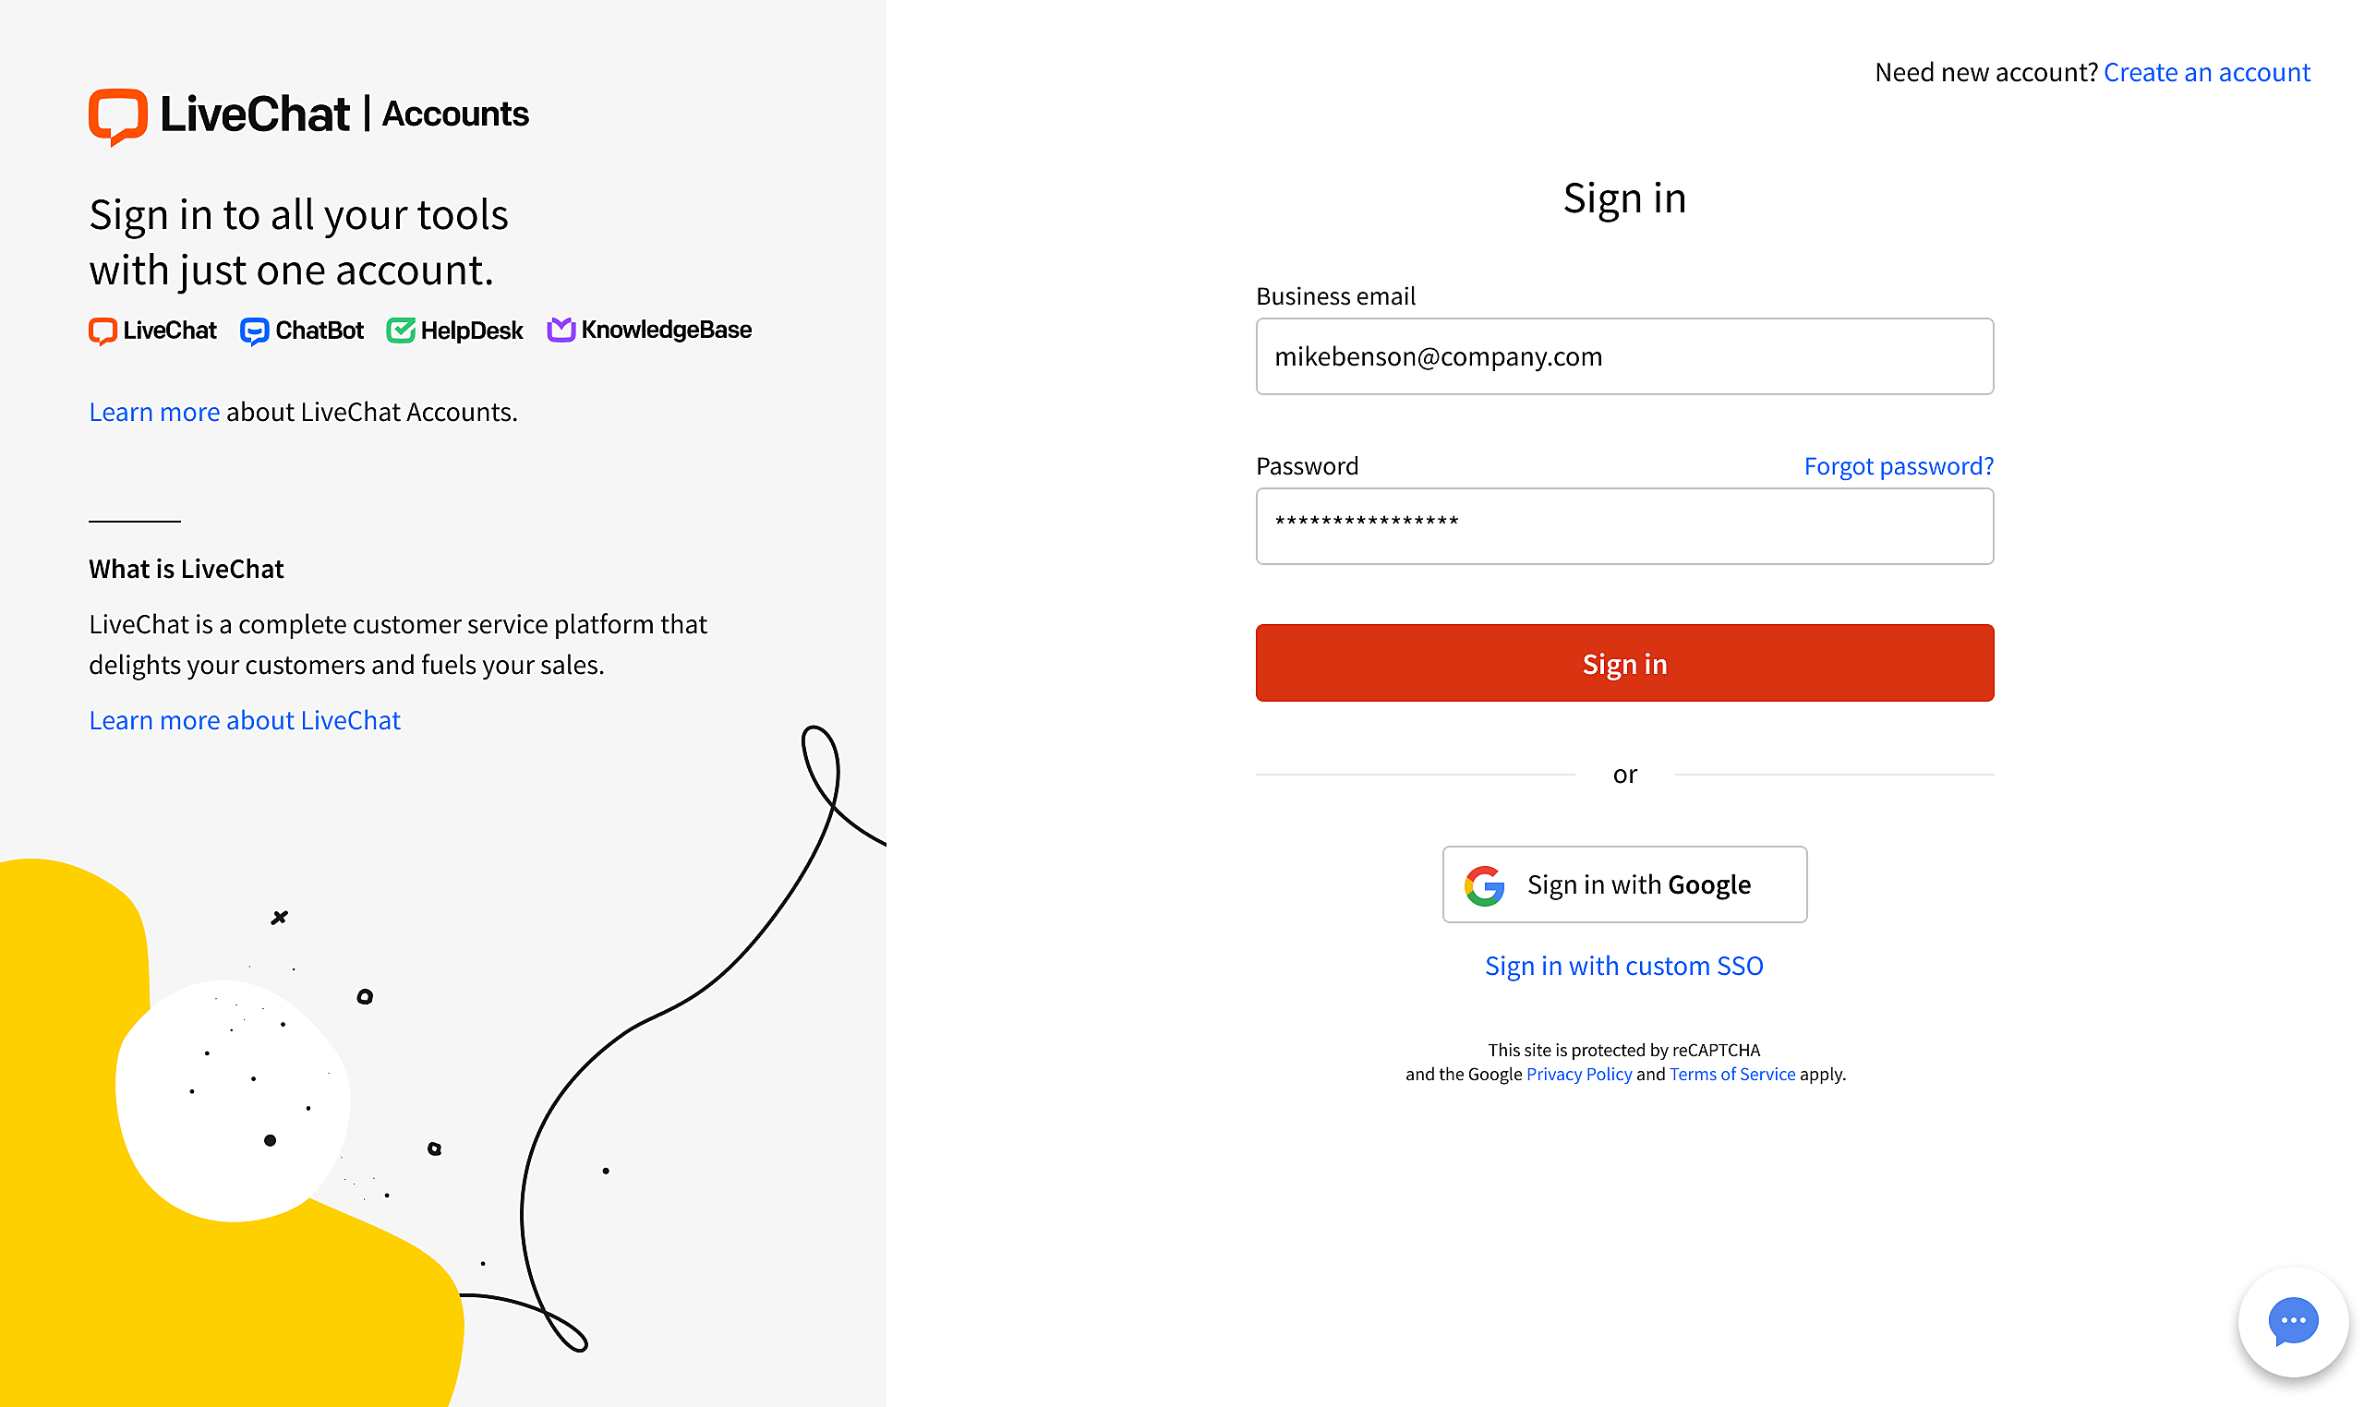Click the red Sign in button

pos(1623,662)
